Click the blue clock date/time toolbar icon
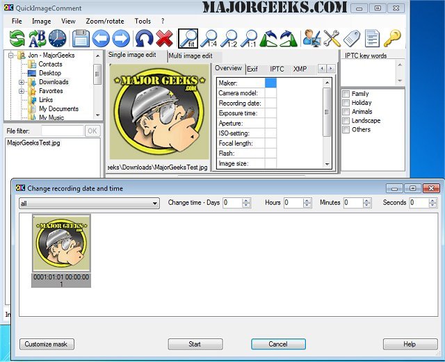445x362 pixels. (x=58, y=38)
